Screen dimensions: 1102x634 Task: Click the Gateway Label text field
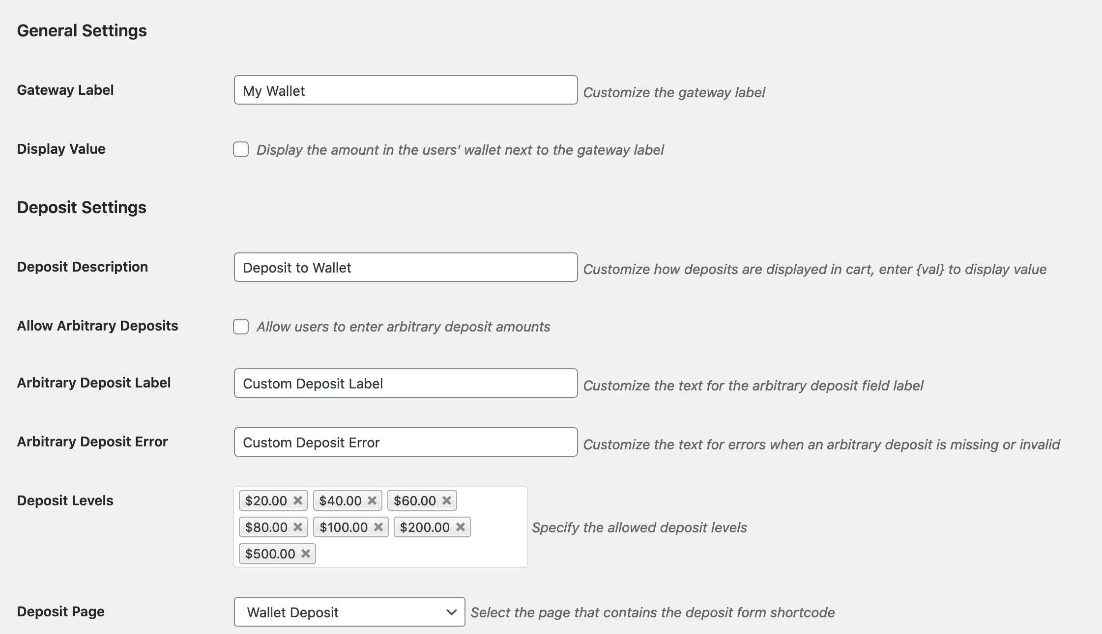pyautogui.click(x=406, y=90)
